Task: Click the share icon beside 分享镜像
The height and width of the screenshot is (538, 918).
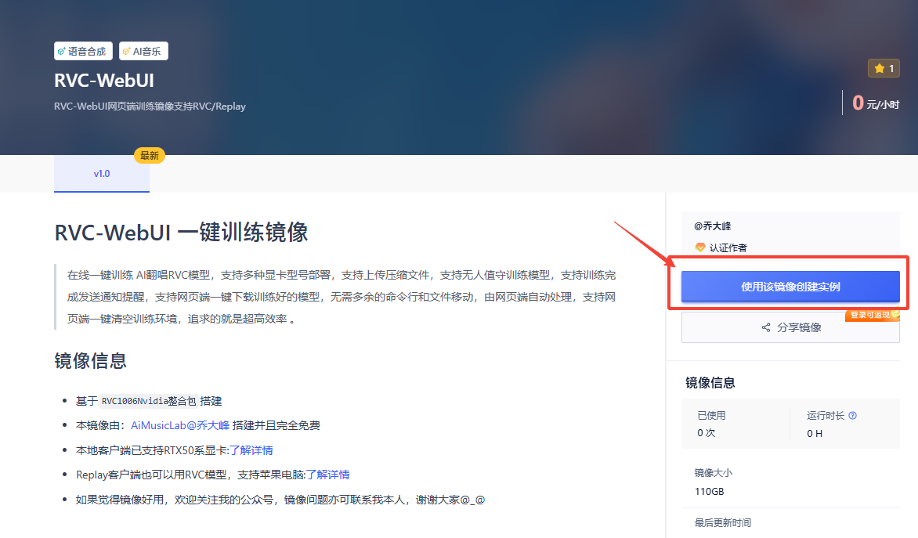Action: [766, 327]
